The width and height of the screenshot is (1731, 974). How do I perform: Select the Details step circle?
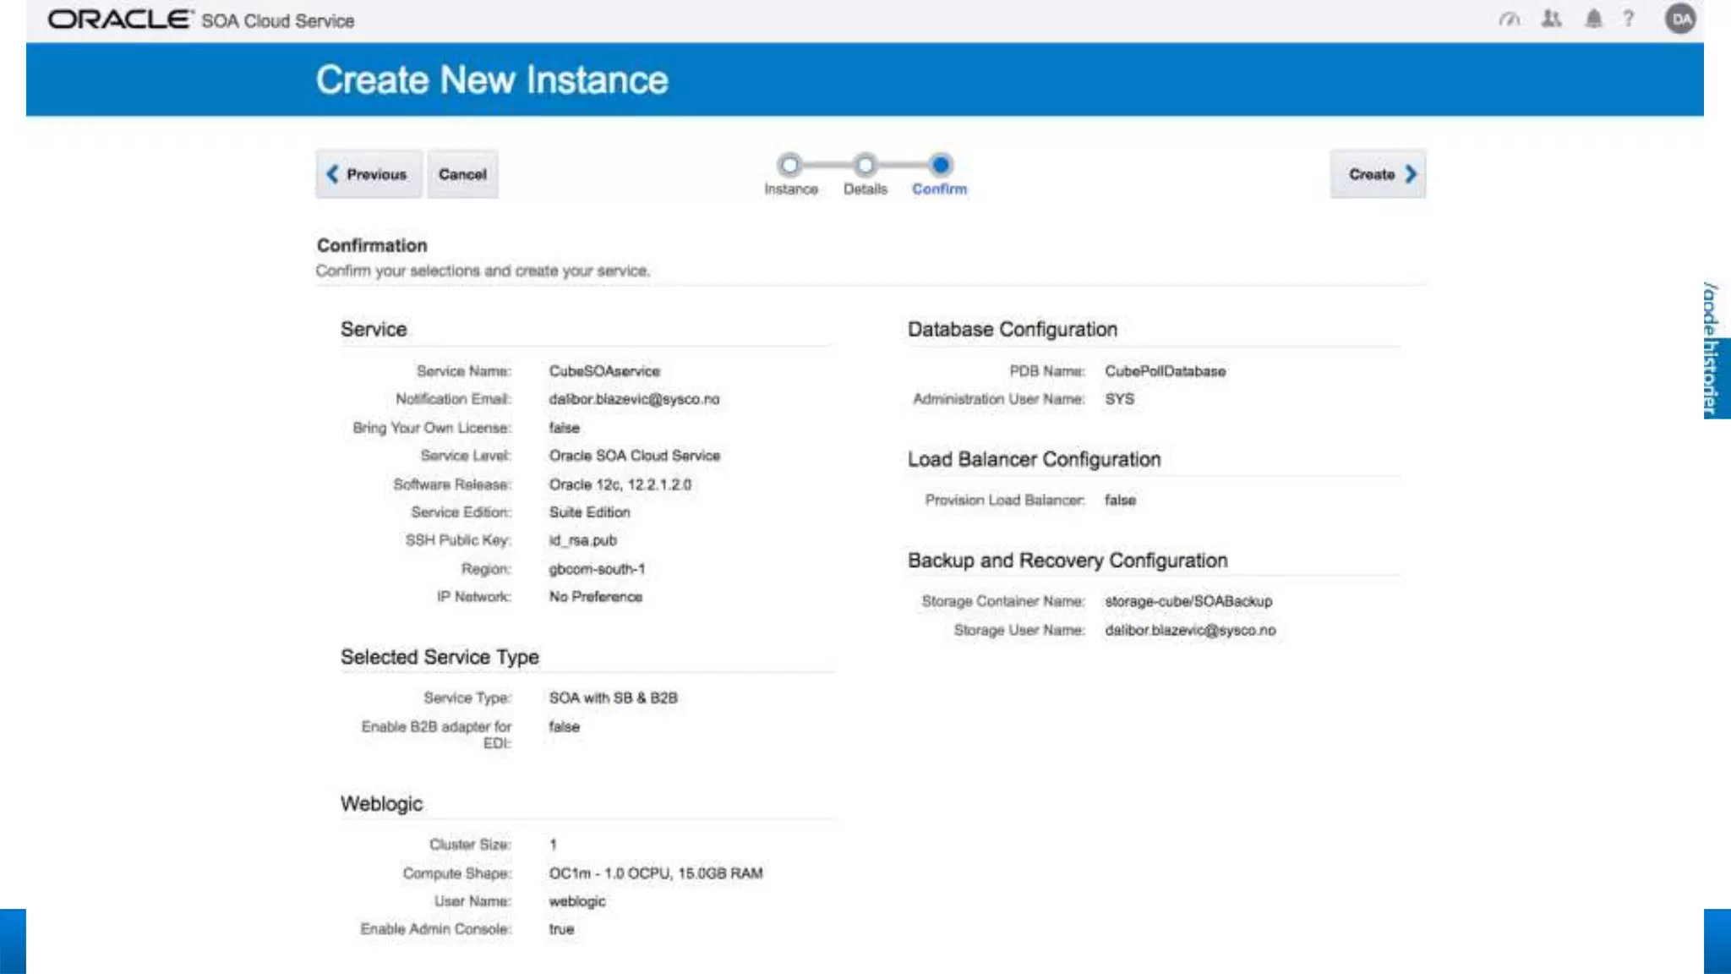865,164
